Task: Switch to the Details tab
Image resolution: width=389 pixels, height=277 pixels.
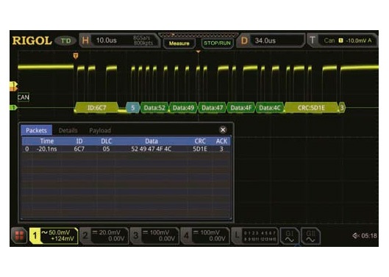Action: pyautogui.click(x=68, y=131)
